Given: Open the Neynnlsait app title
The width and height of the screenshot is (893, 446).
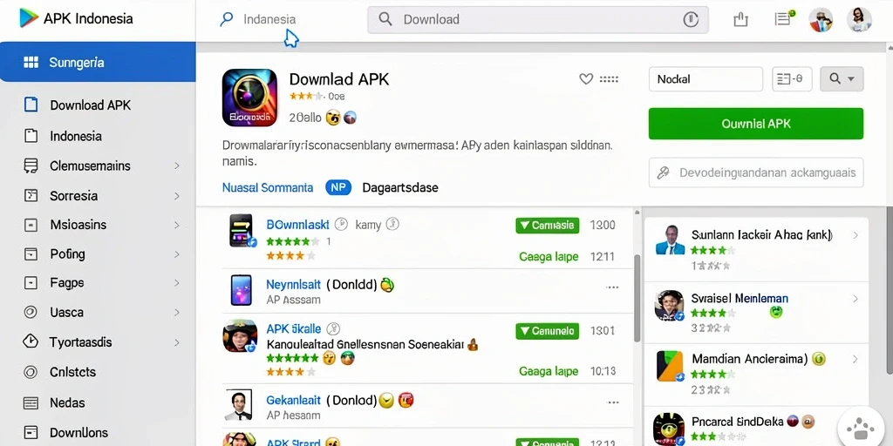Looking at the screenshot, I should click(x=293, y=284).
